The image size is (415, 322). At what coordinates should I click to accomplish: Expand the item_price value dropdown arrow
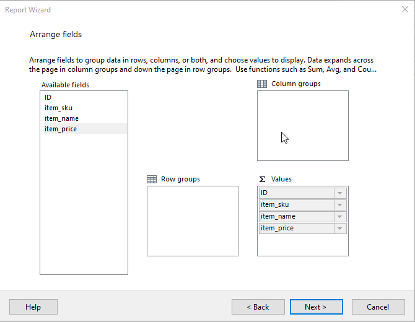point(340,228)
